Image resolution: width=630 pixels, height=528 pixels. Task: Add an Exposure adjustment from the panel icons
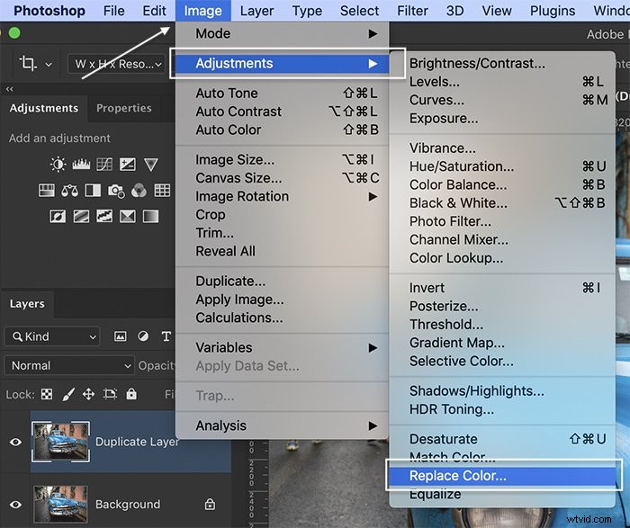pyautogui.click(x=128, y=165)
